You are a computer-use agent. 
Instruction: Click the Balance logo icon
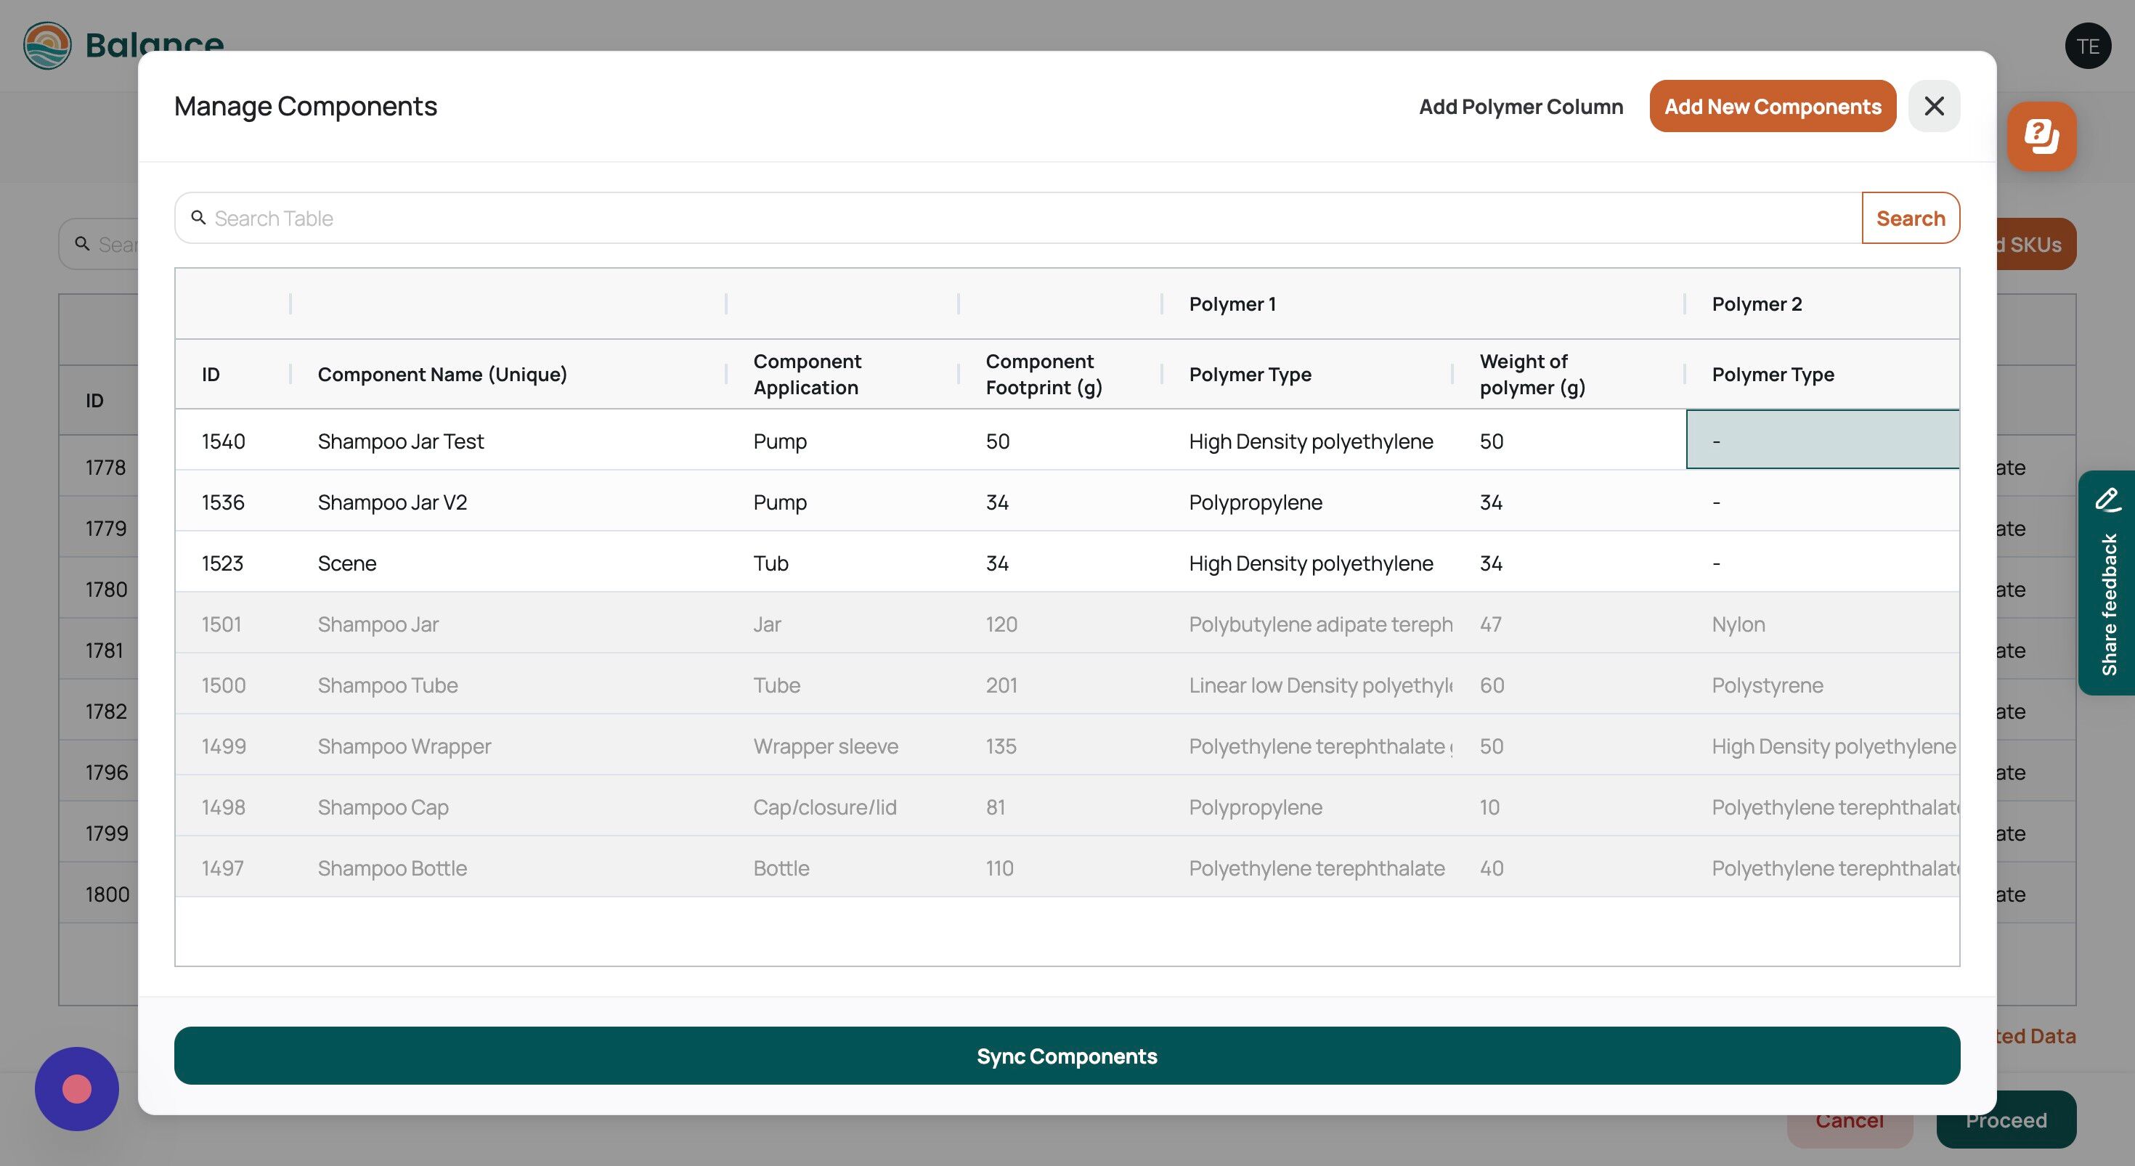[47, 46]
